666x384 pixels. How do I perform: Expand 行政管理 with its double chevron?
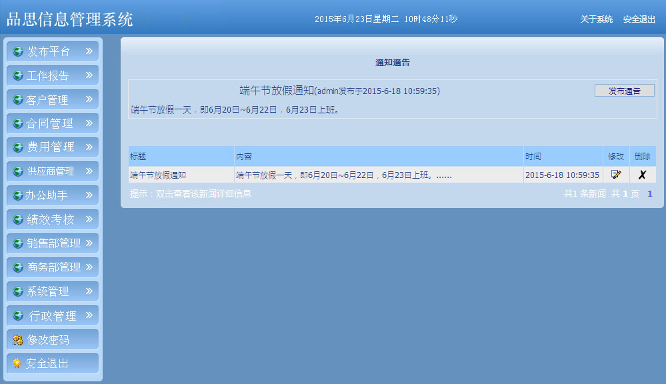89,315
